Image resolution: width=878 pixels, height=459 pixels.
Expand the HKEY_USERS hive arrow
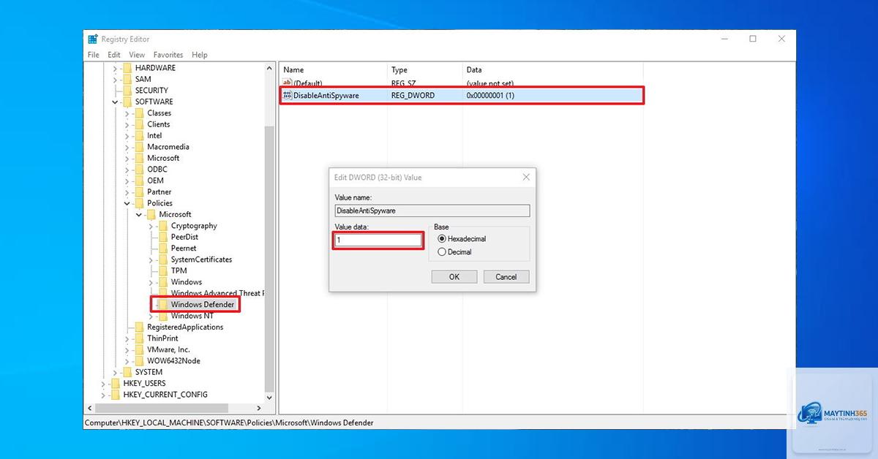103,384
